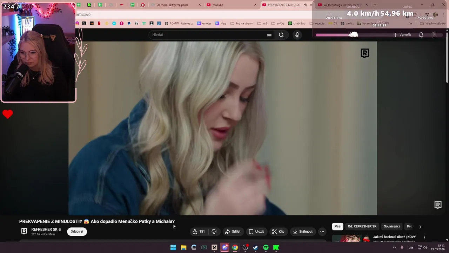Open the PayPal bookmark icon
Screen dimensions: 449x253
[129, 24]
